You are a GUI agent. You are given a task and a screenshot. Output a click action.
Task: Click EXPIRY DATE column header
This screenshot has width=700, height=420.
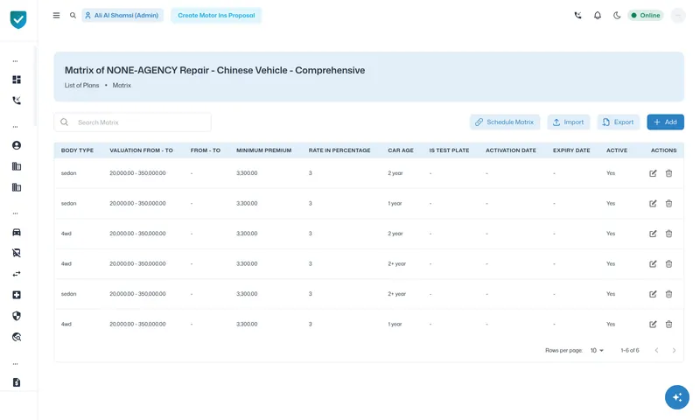pos(571,150)
